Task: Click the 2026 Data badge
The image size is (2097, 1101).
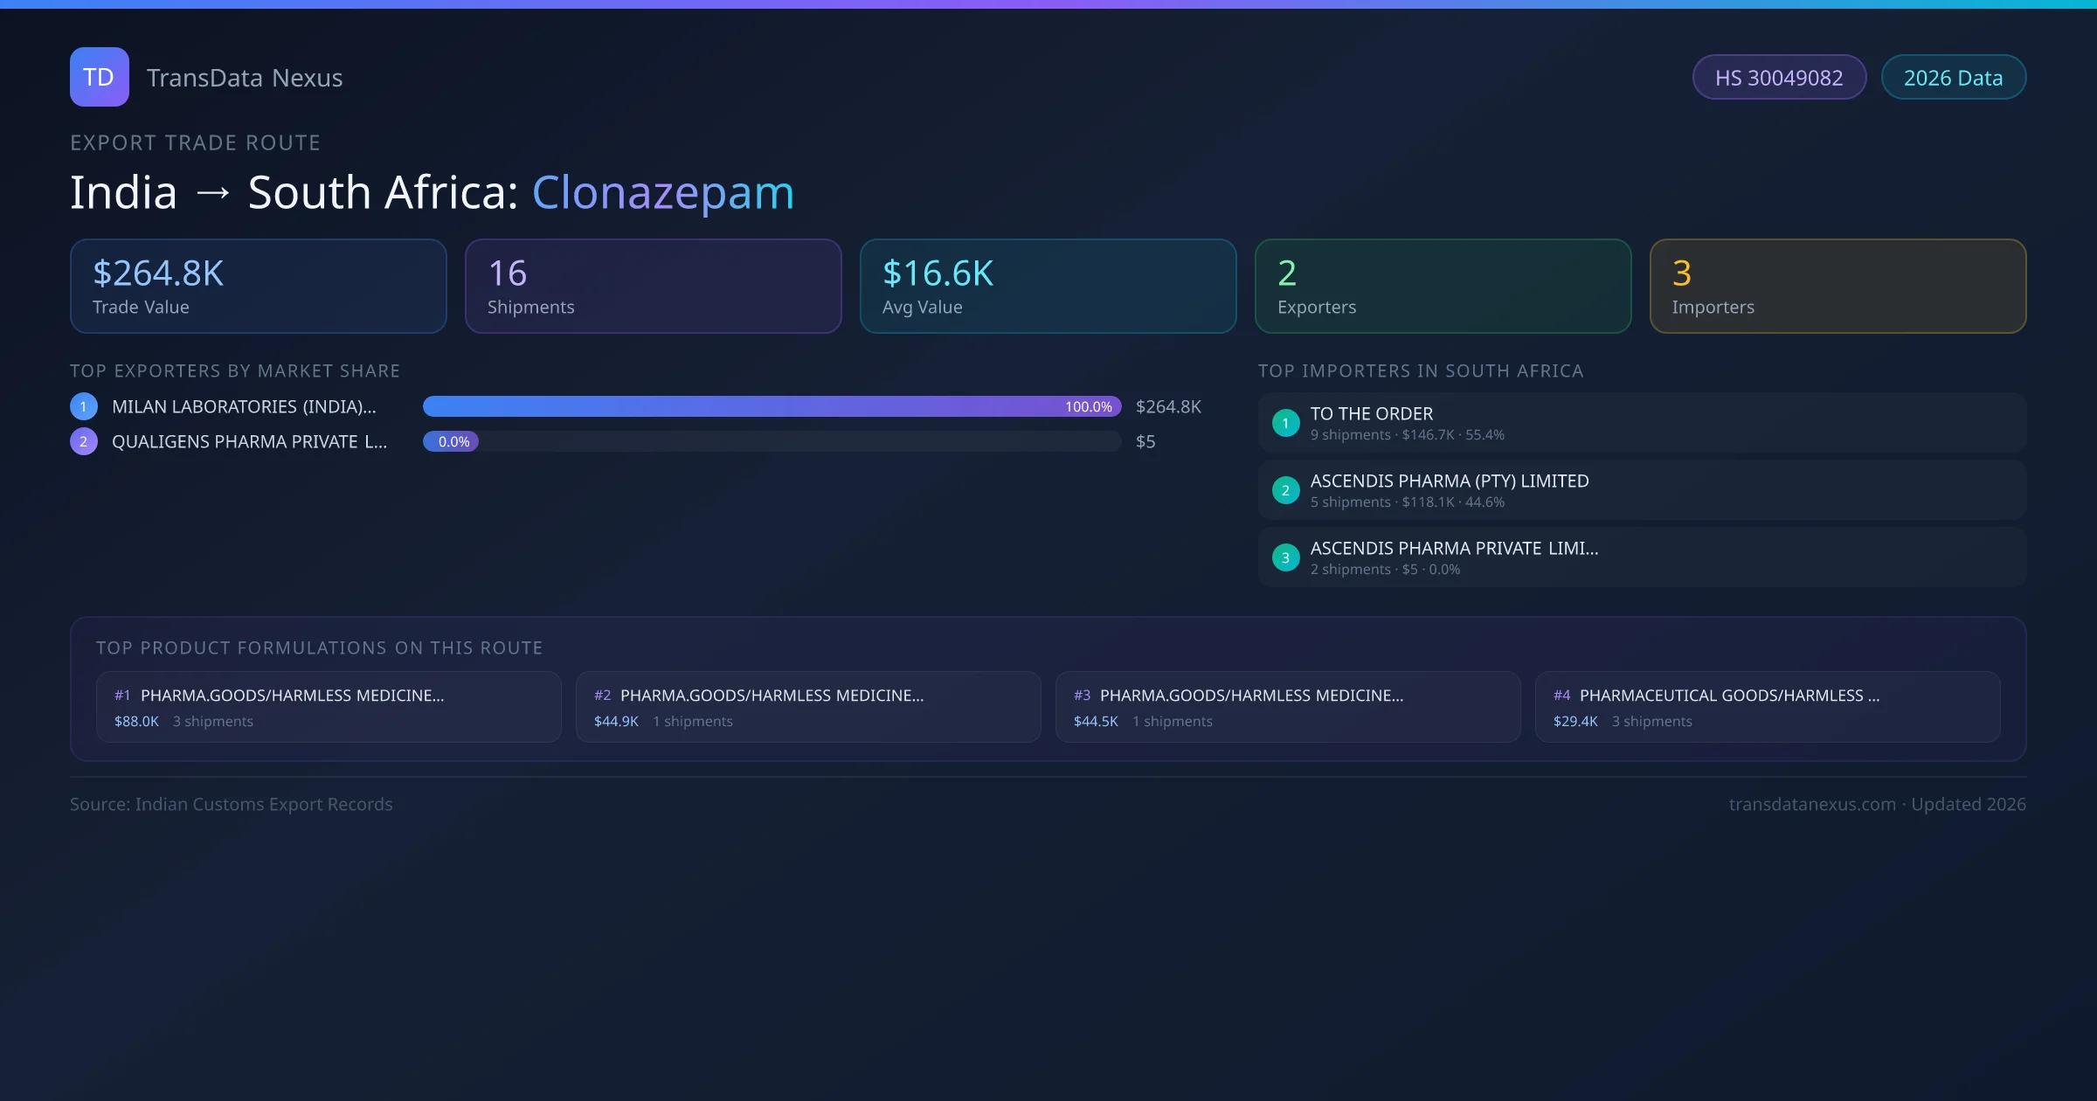Action: (x=1953, y=78)
